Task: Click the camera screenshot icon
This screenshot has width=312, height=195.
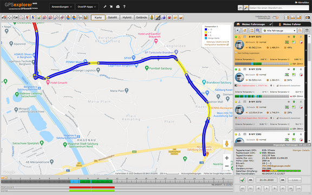Action: [307, 17]
